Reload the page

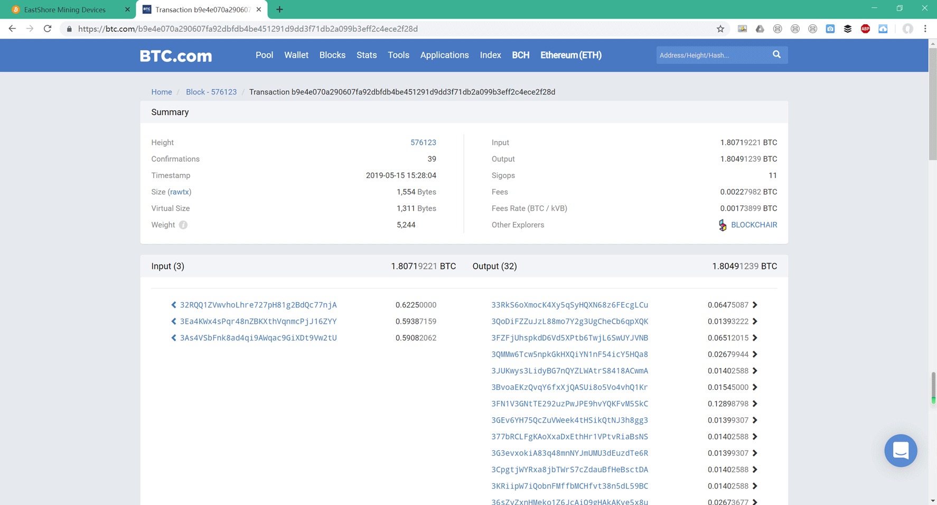48,29
